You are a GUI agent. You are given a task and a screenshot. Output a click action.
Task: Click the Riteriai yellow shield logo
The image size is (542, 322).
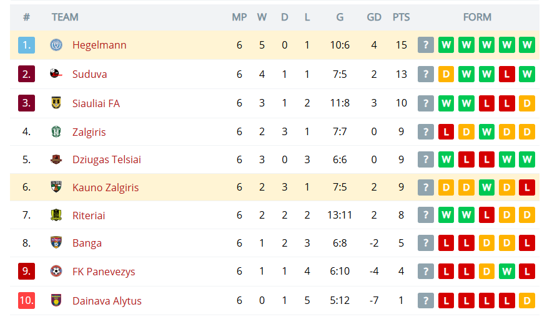click(56, 215)
